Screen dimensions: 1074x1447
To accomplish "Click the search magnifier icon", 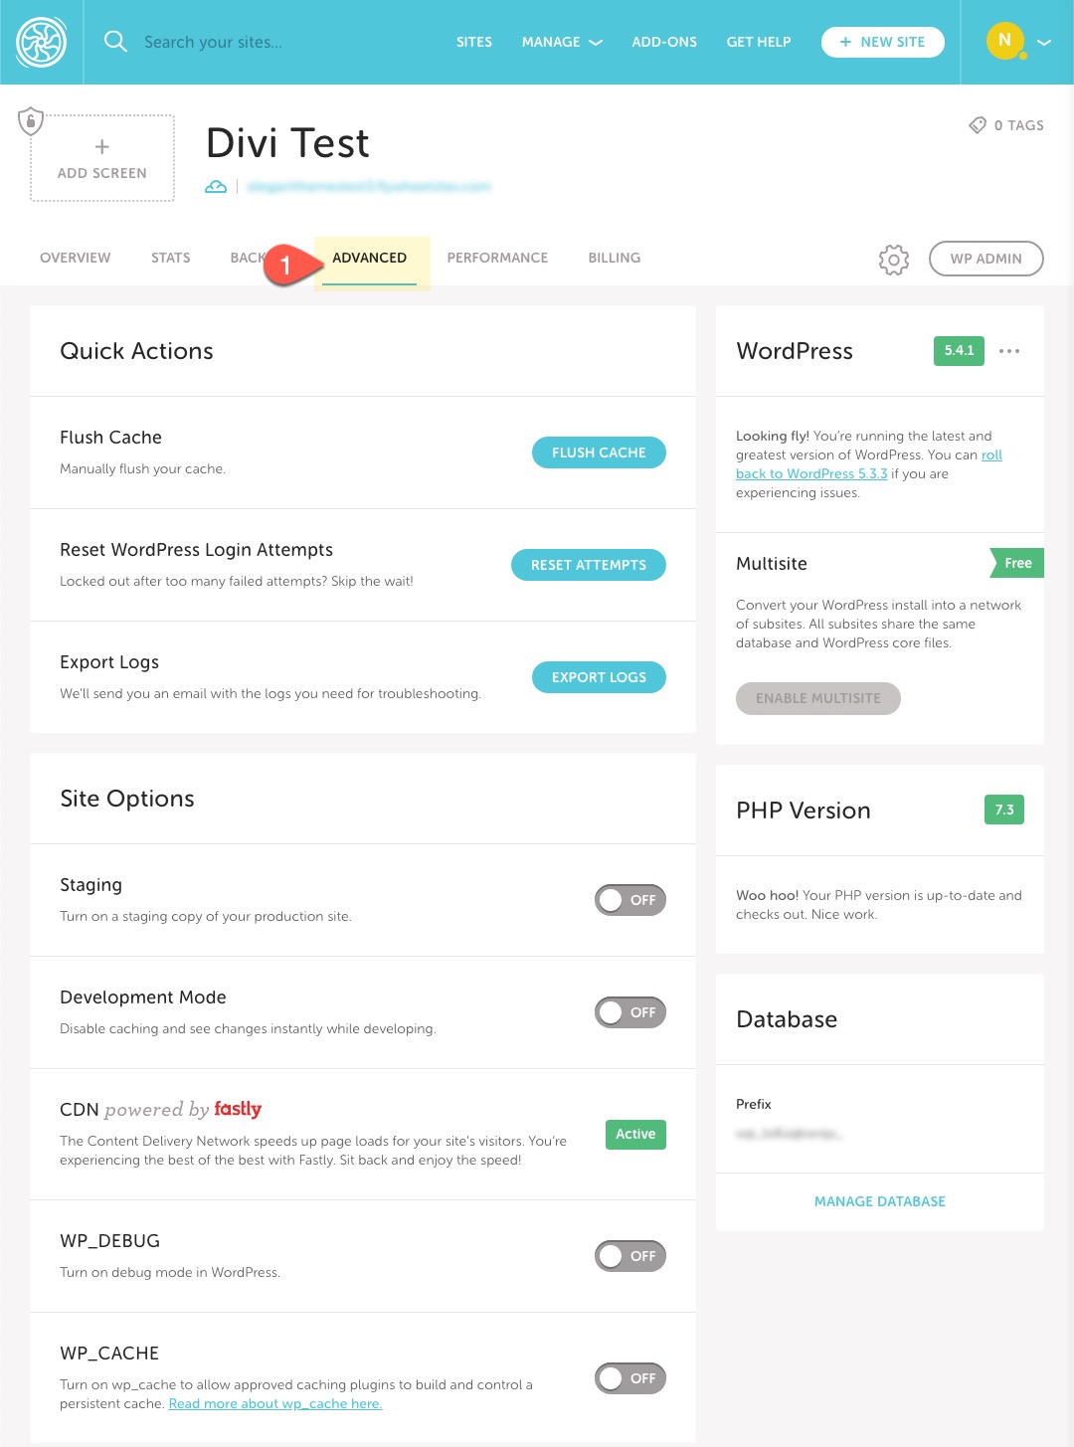I will pos(115,42).
